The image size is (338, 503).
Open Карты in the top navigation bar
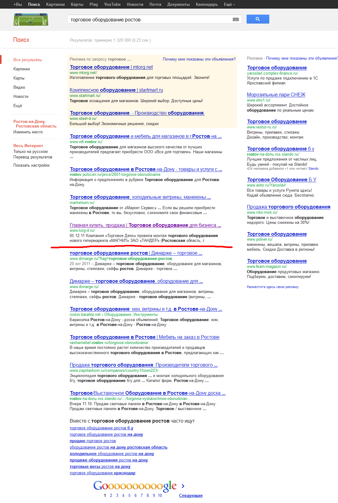(x=77, y=5)
